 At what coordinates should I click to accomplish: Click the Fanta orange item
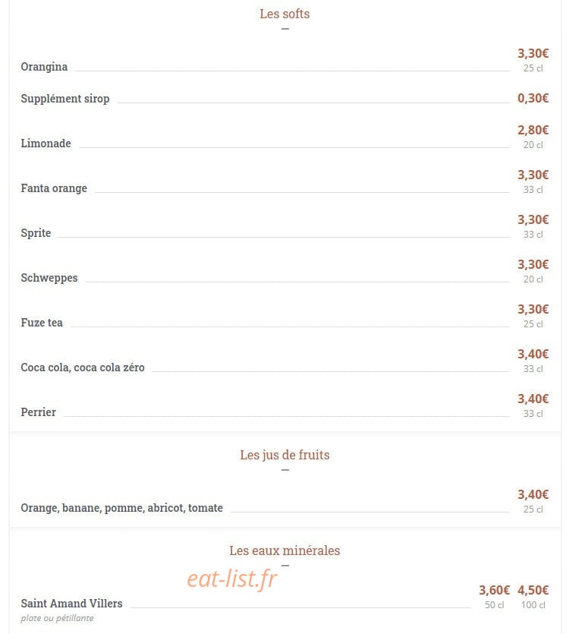(x=54, y=188)
